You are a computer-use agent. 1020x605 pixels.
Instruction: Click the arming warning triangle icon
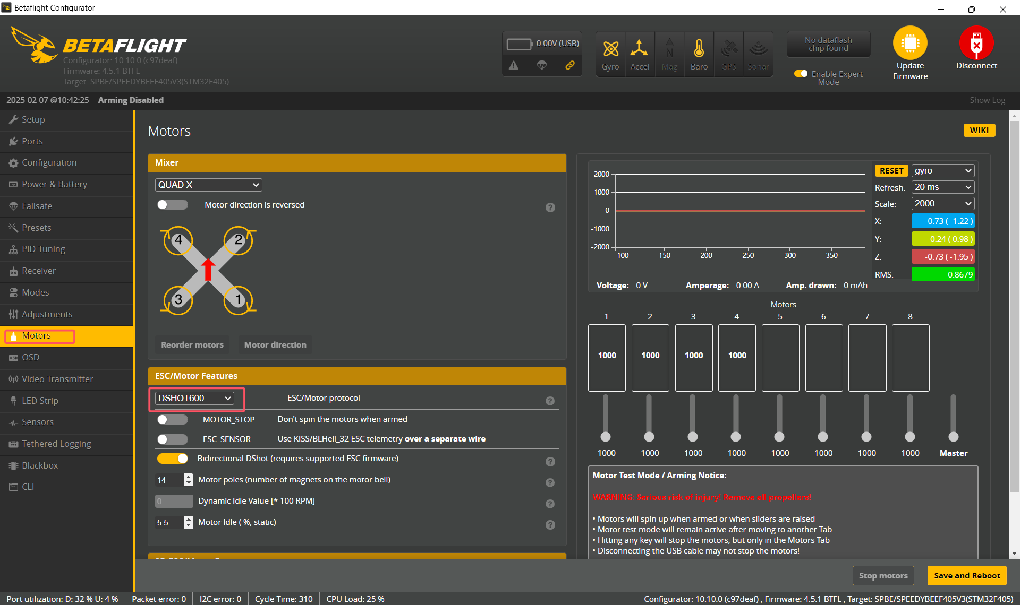click(513, 65)
